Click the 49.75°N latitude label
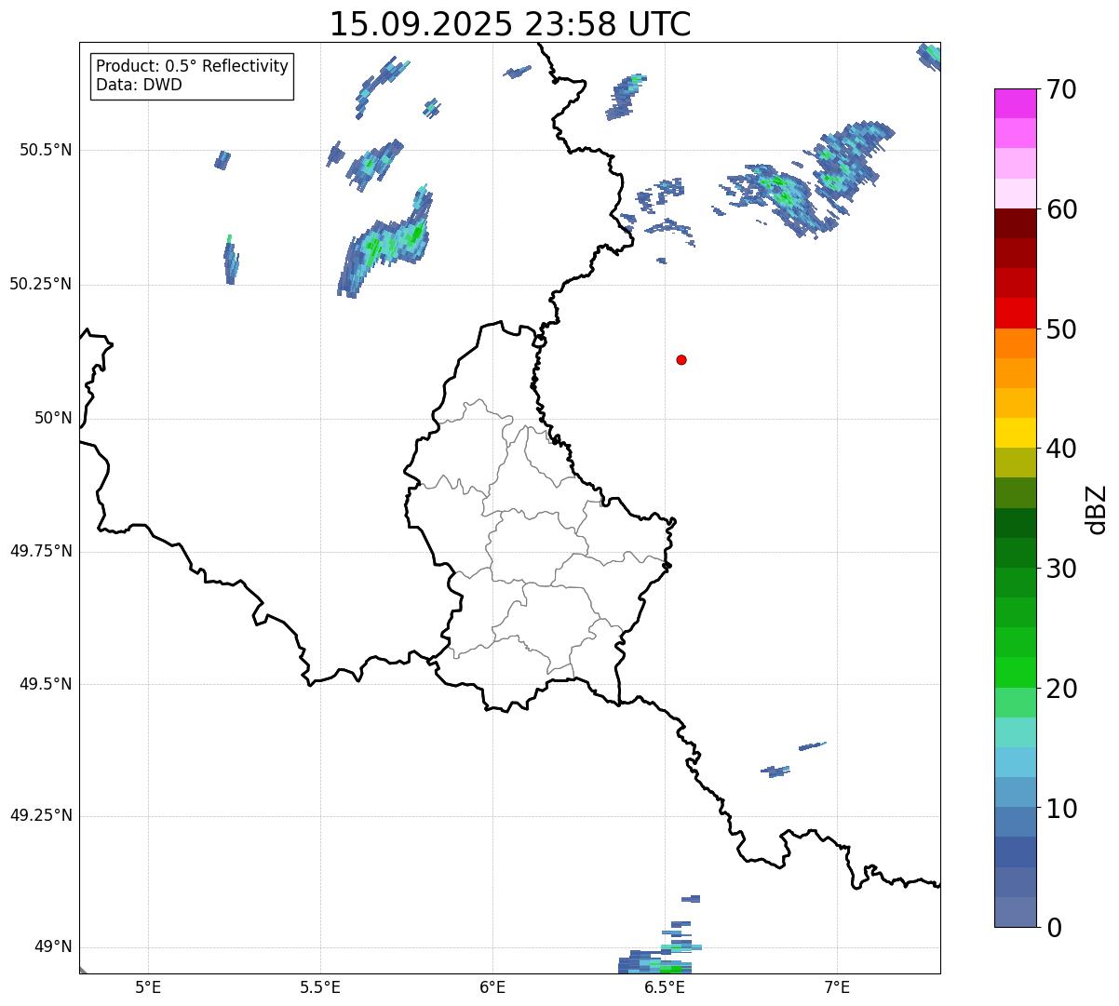Image resolution: width=1119 pixels, height=1006 pixels. 41,551
